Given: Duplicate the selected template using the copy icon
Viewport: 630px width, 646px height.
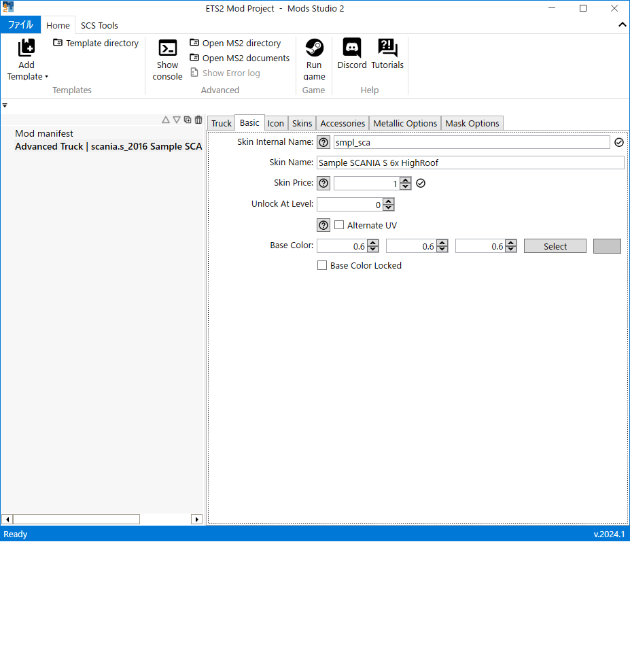Looking at the screenshot, I should click(x=188, y=120).
